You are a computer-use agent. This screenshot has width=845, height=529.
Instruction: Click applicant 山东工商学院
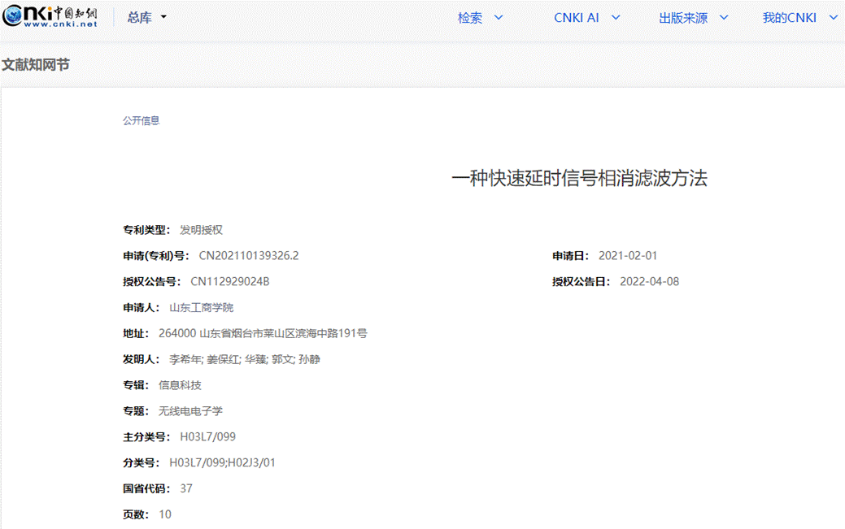tap(201, 307)
